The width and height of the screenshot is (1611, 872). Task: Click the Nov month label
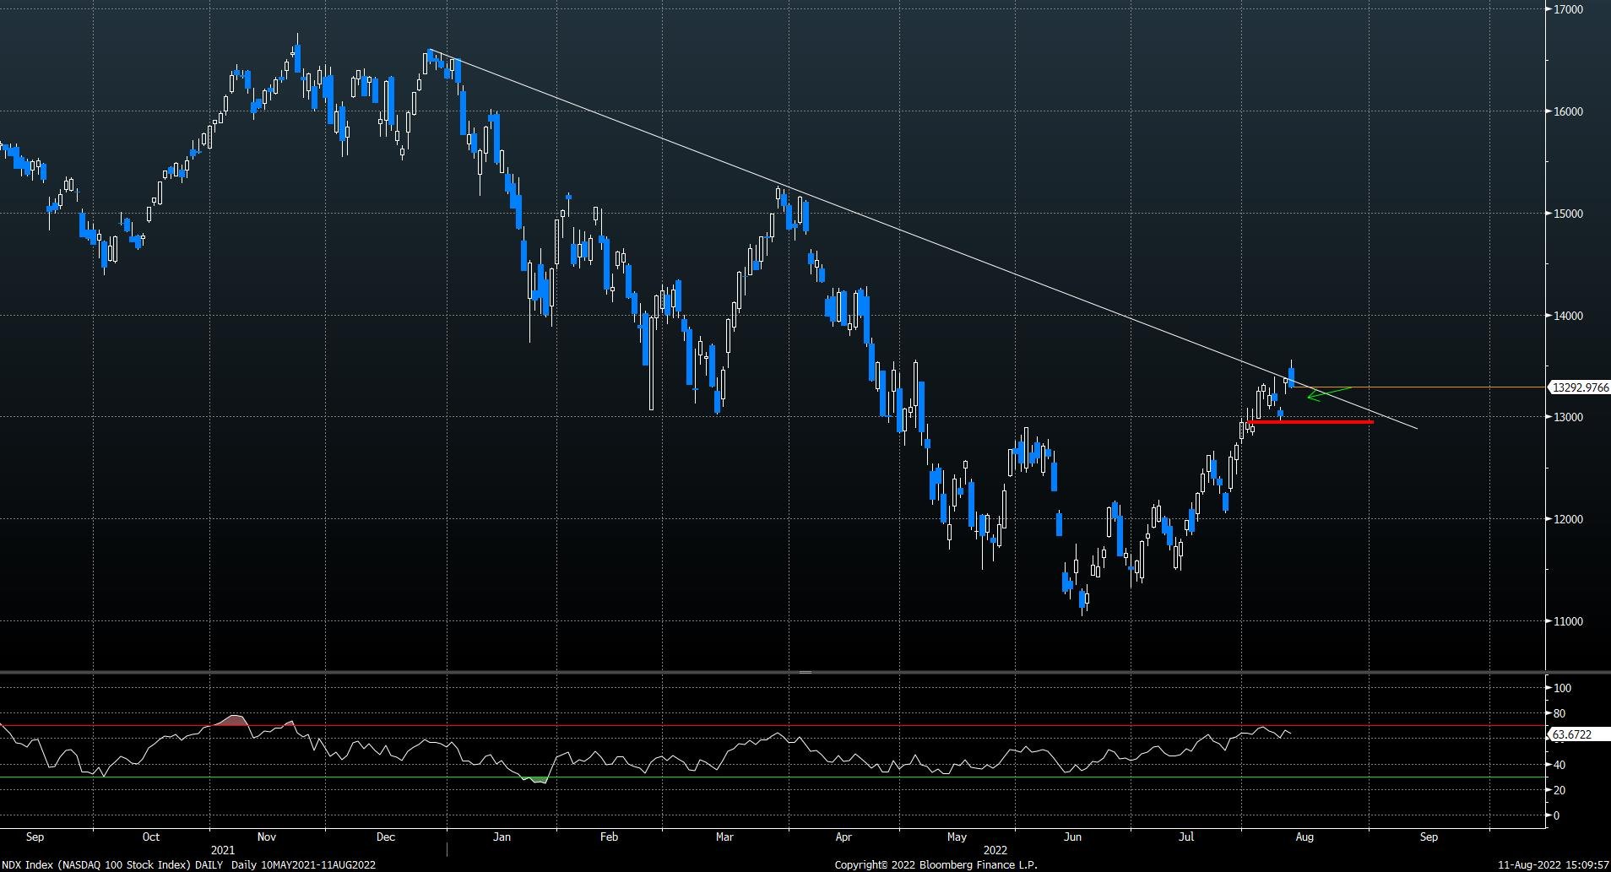coord(267,837)
